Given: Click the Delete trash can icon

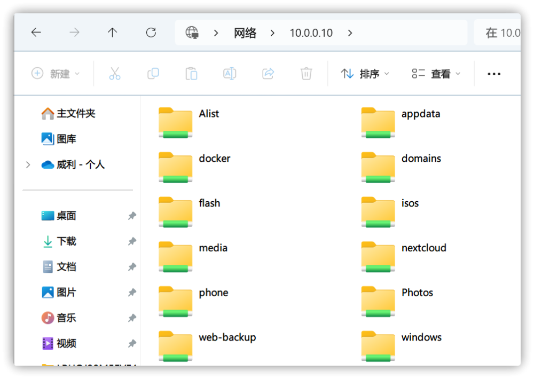Looking at the screenshot, I should coord(306,74).
